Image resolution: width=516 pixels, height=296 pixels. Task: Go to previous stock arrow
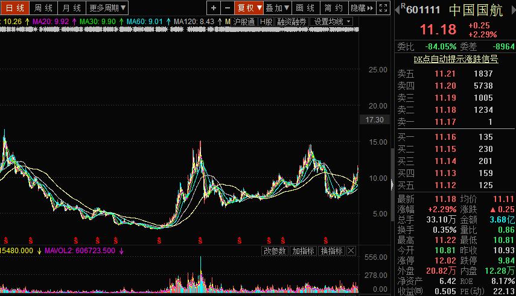[397, 10]
